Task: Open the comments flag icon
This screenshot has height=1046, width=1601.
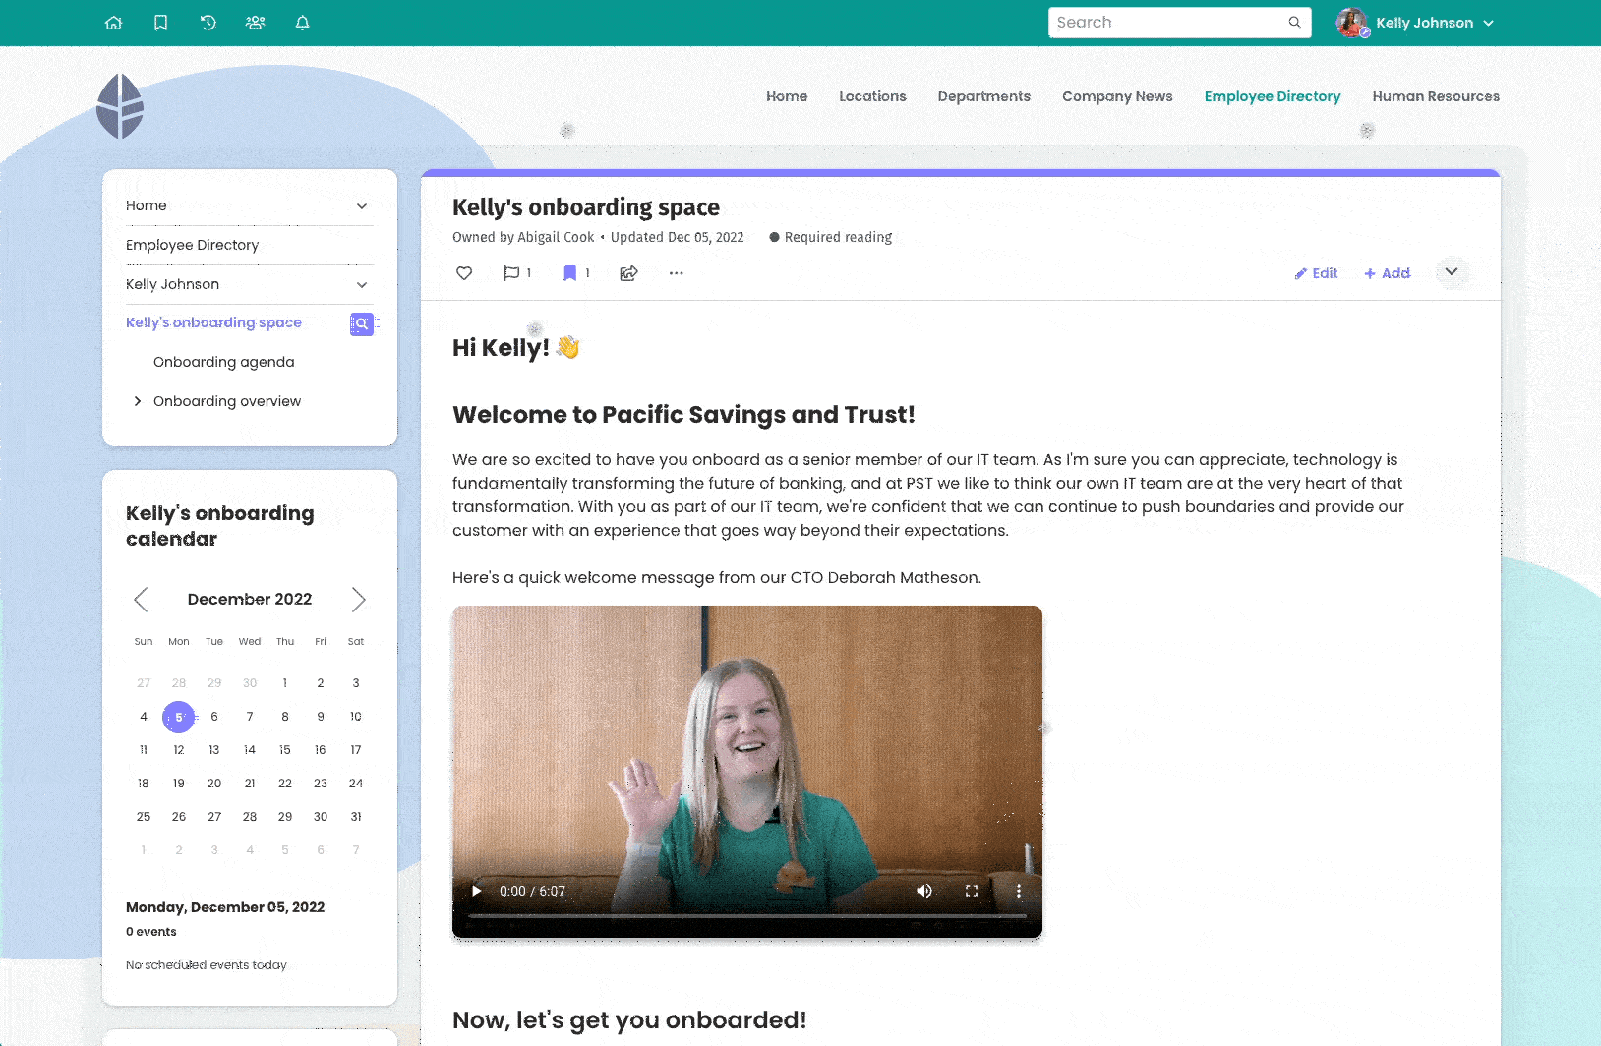Action: click(511, 273)
